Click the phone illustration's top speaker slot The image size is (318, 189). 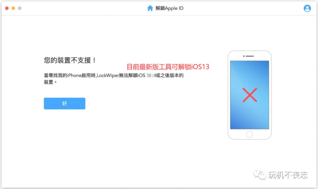tap(249, 56)
